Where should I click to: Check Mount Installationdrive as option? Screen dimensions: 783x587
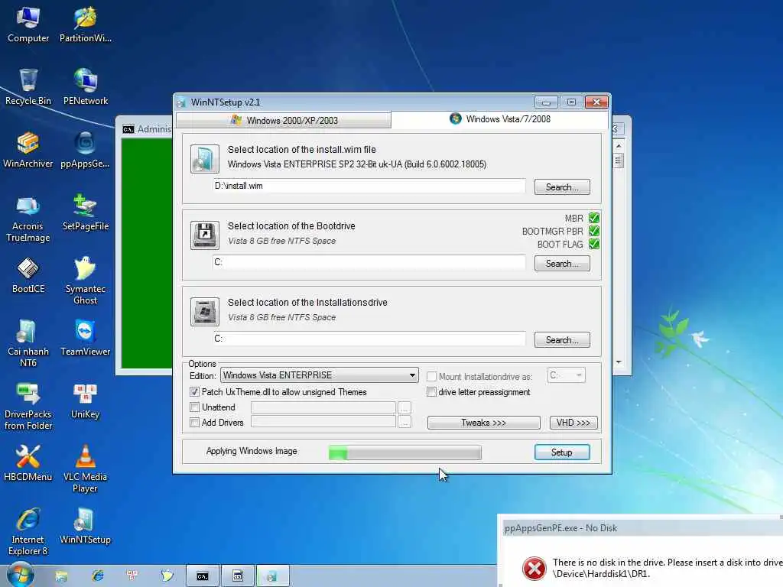431,376
